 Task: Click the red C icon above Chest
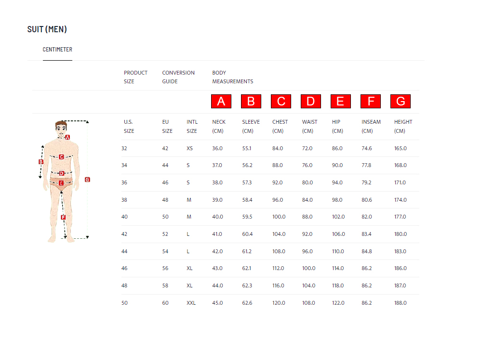(x=281, y=101)
